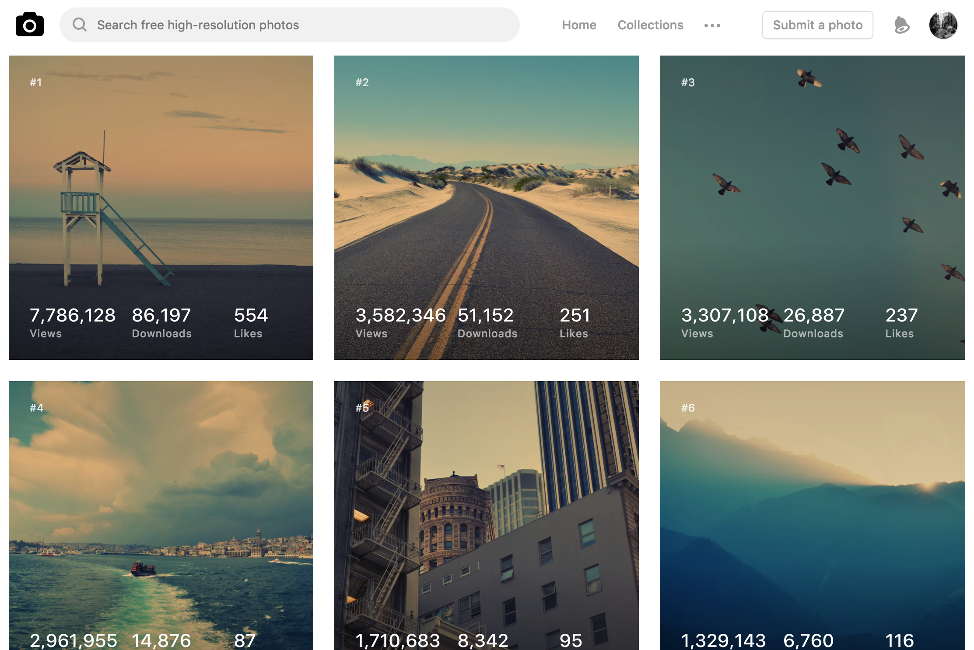This screenshot has height=650, width=974.
Task: Click the 86,197 downloads count
Action: click(x=161, y=316)
